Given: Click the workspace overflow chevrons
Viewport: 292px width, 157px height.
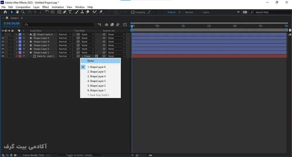Looking at the screenshot, I should 238,12.
